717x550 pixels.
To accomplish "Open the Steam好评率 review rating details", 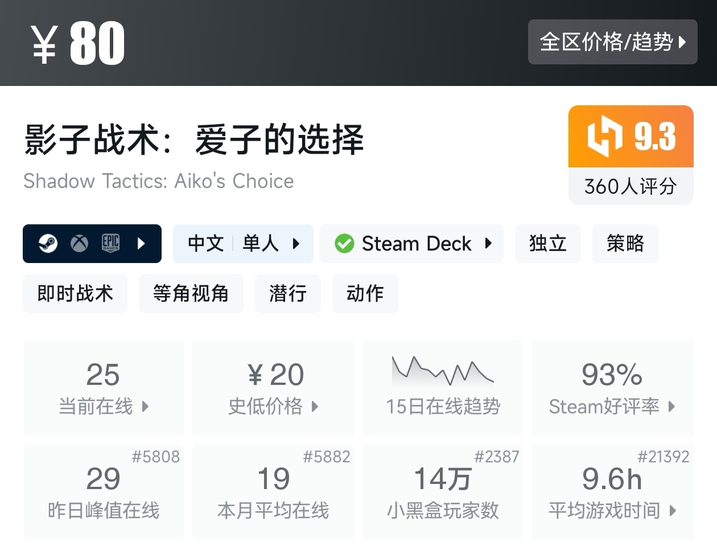I will [612, 388].
